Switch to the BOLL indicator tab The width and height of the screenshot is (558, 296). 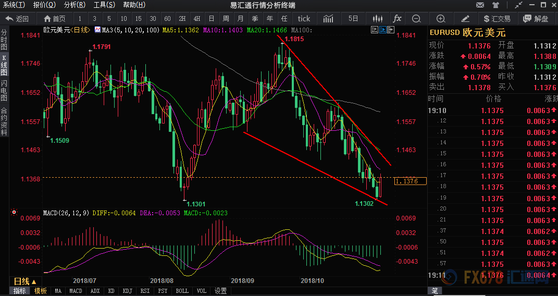[x=182, y=291]
